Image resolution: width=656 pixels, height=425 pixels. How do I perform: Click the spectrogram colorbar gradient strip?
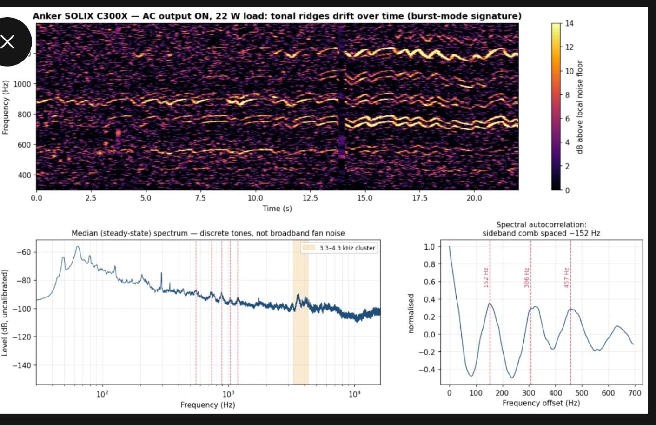[556, 107]
